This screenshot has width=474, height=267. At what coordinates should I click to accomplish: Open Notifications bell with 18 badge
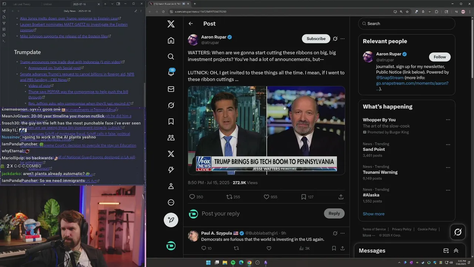(171, 72)
